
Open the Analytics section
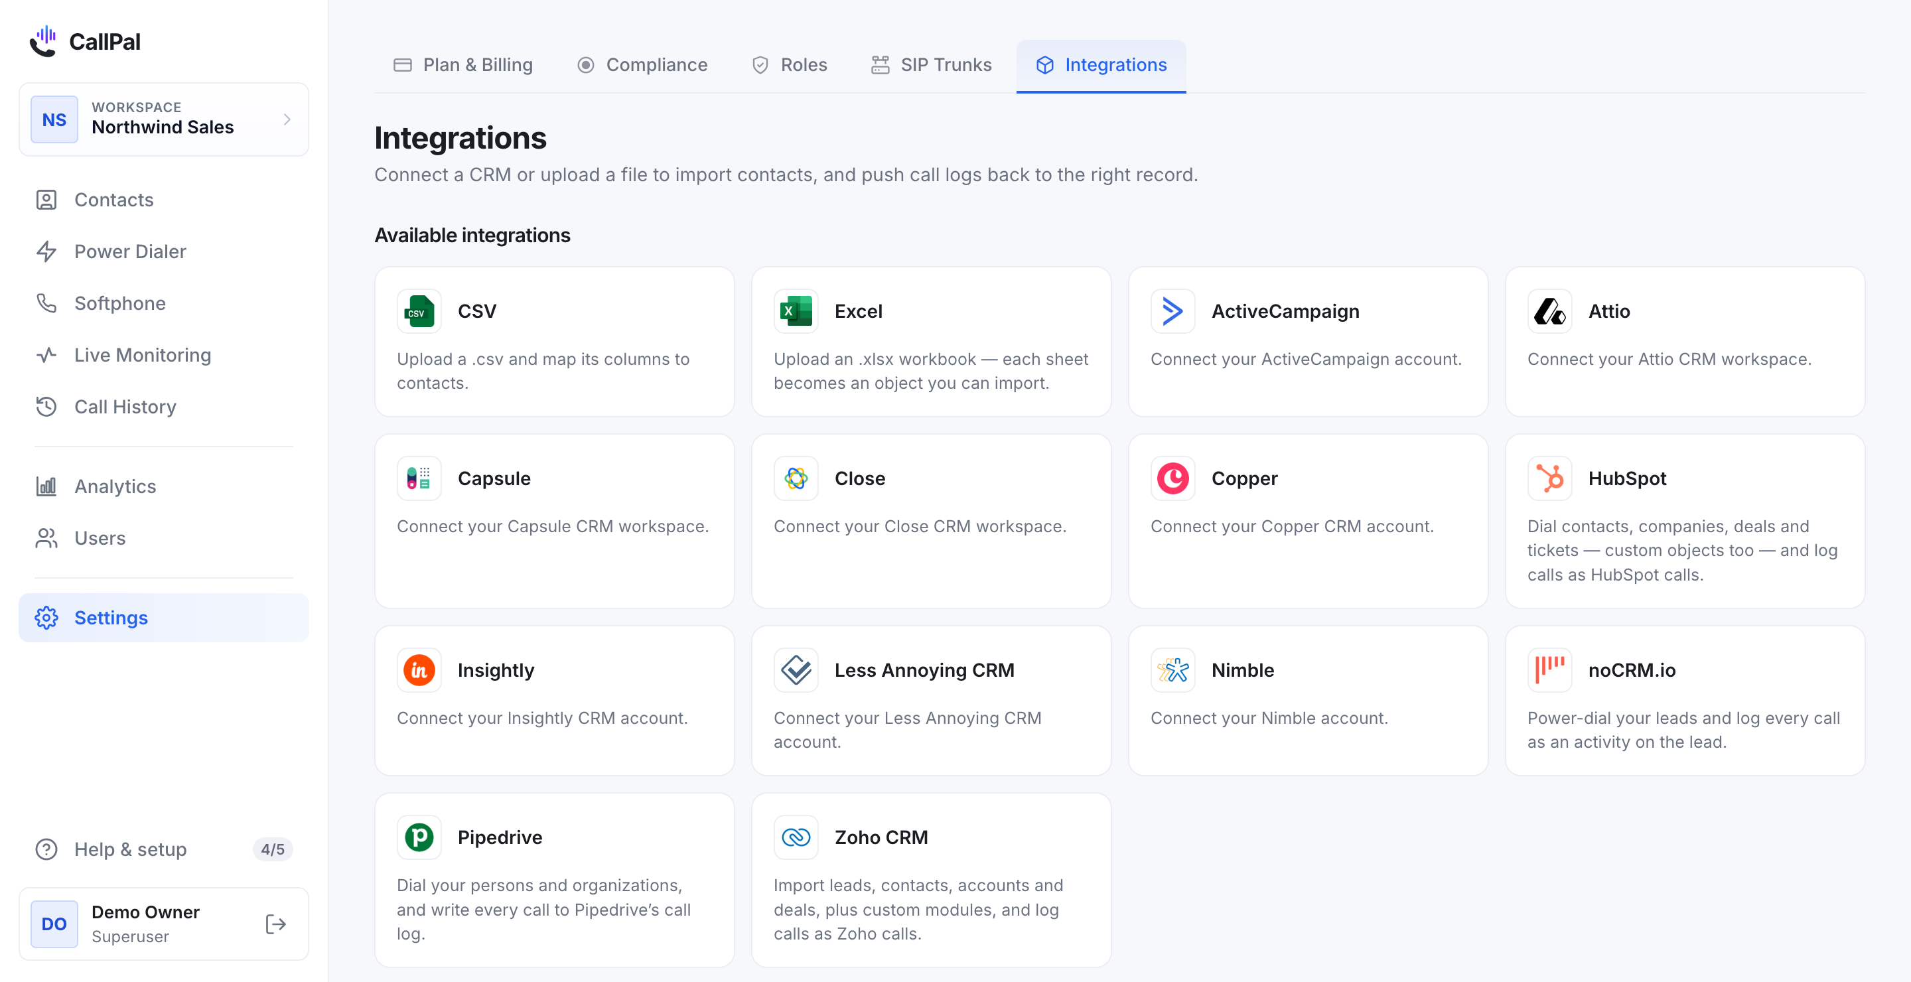click(164, 486)
